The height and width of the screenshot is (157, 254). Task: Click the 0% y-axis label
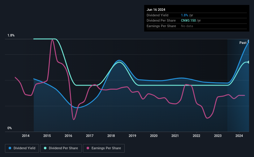click(x=10, y=128)
